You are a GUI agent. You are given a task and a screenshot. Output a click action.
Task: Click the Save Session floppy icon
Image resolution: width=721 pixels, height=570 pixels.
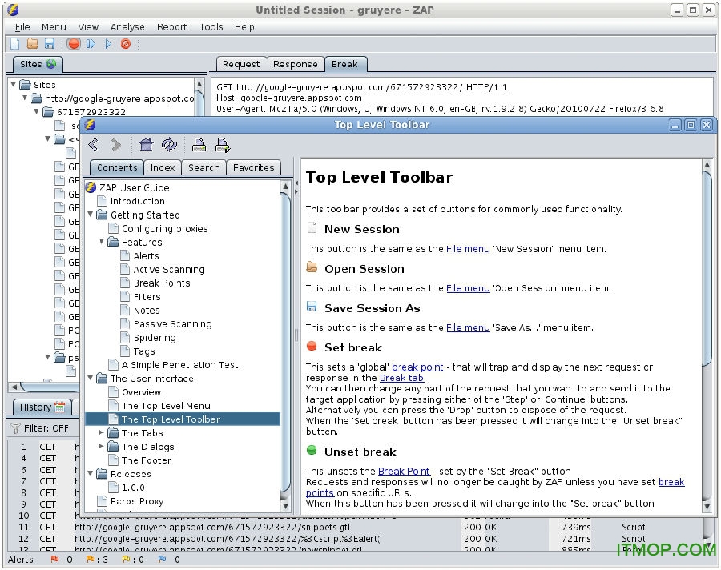pyautogui.click(x=49, y=44)
